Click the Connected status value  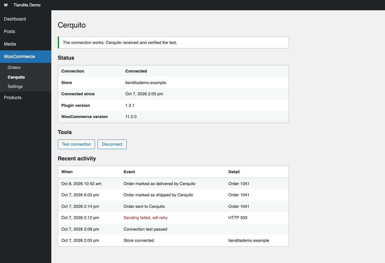pyautogui.click(x=136, y=71)
